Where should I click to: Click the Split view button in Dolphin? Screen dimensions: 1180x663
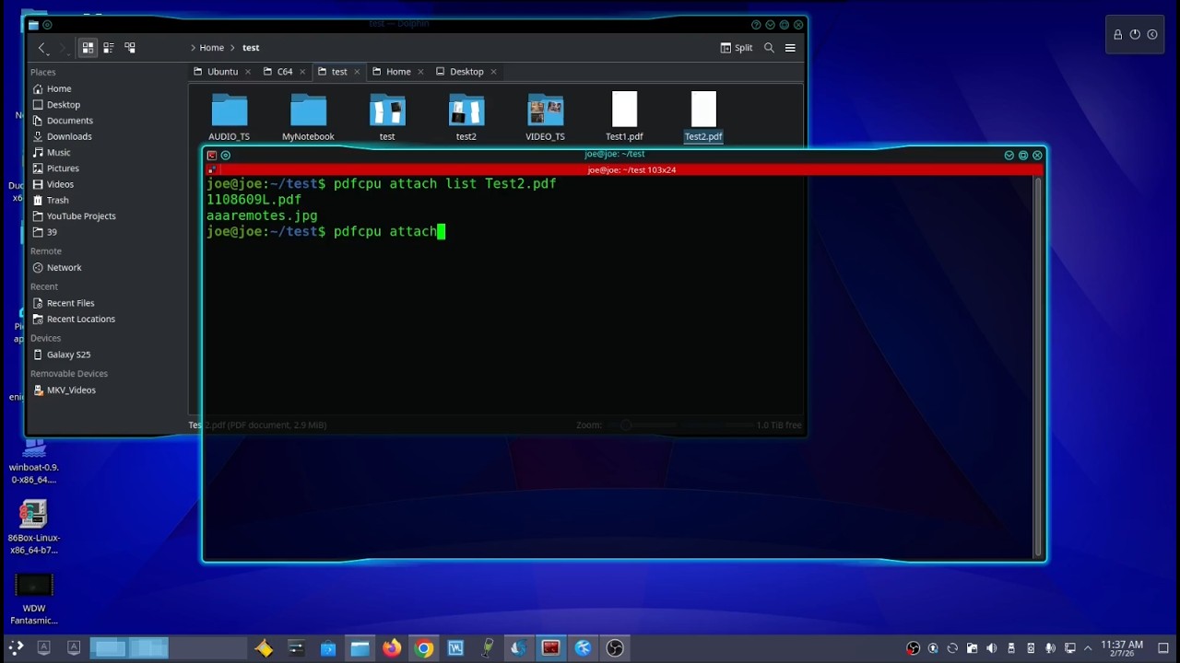coord(737,48)
